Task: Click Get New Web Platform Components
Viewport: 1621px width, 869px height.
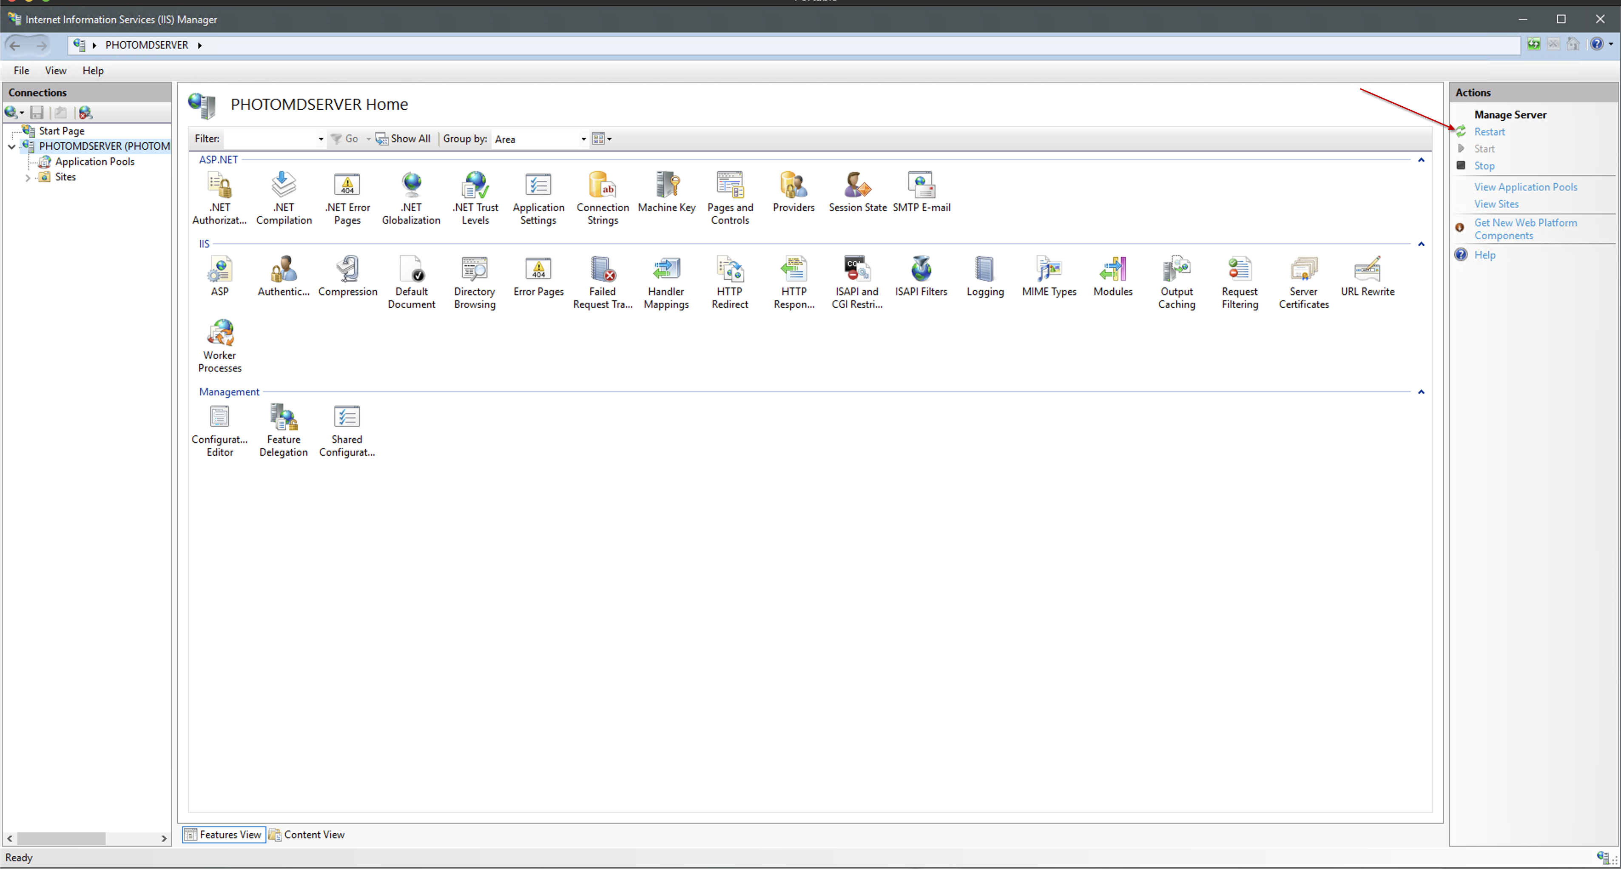Action: tap(1525, 229)
